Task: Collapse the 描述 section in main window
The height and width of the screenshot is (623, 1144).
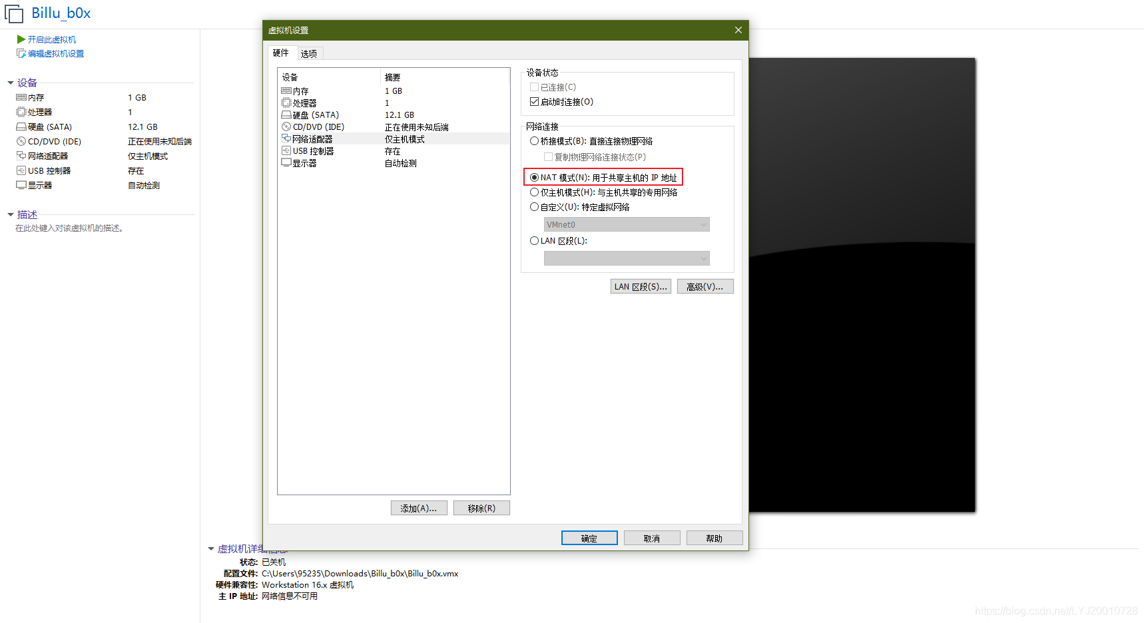Action: click(x=11, y=215)
